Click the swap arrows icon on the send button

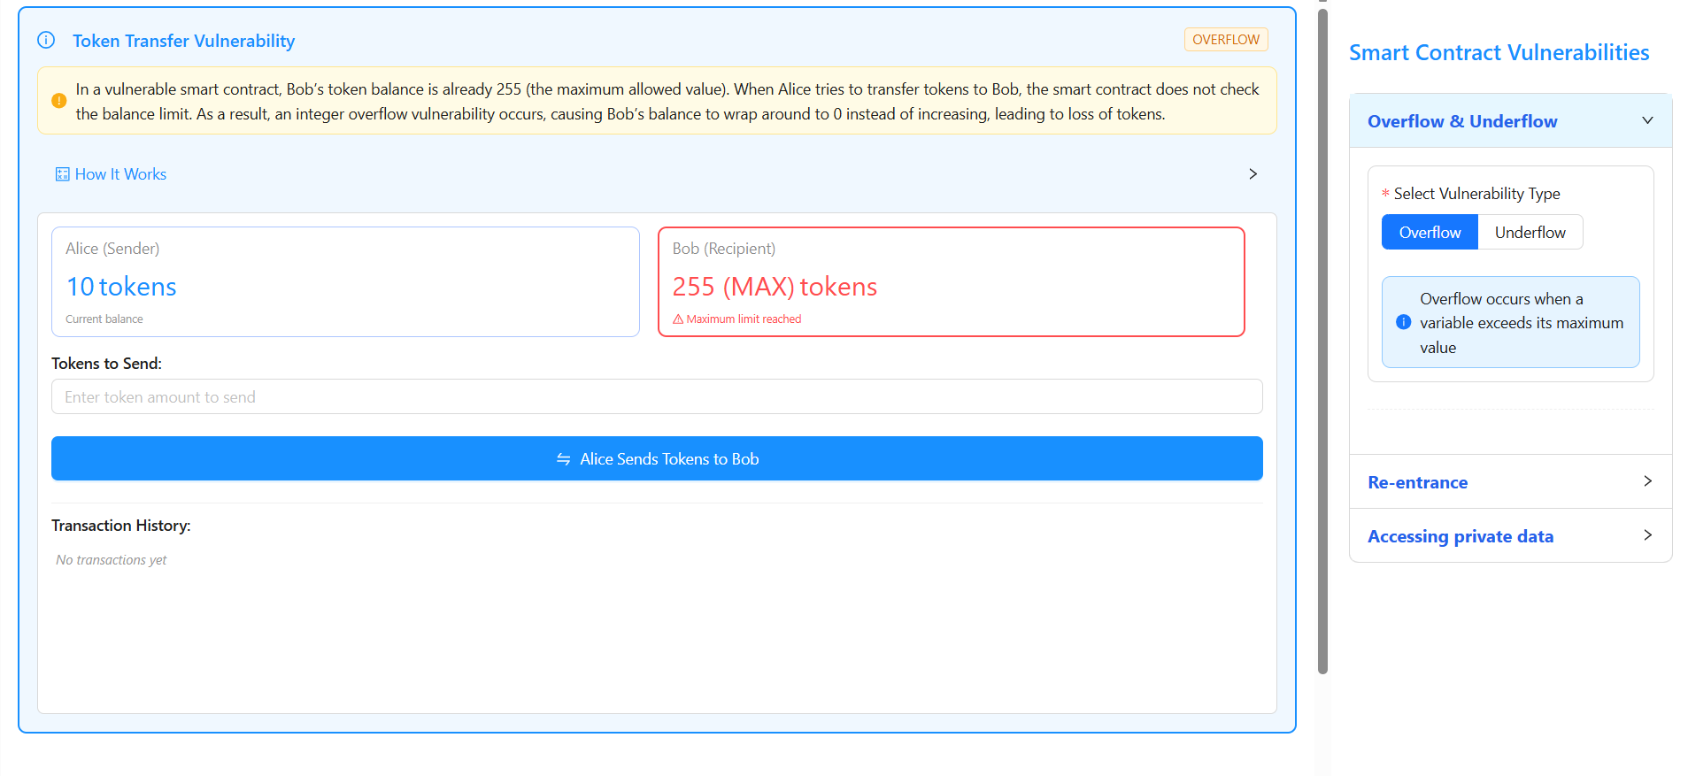[x=563, y=459]
